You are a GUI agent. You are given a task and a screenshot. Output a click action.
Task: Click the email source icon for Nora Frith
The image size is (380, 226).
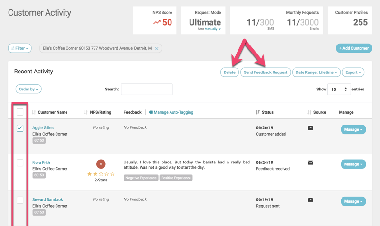coord(310,163)
